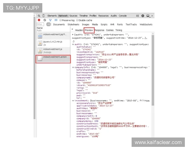
Task: Click the suggestiontime "2014-12-23" property line
Action: 94,60
